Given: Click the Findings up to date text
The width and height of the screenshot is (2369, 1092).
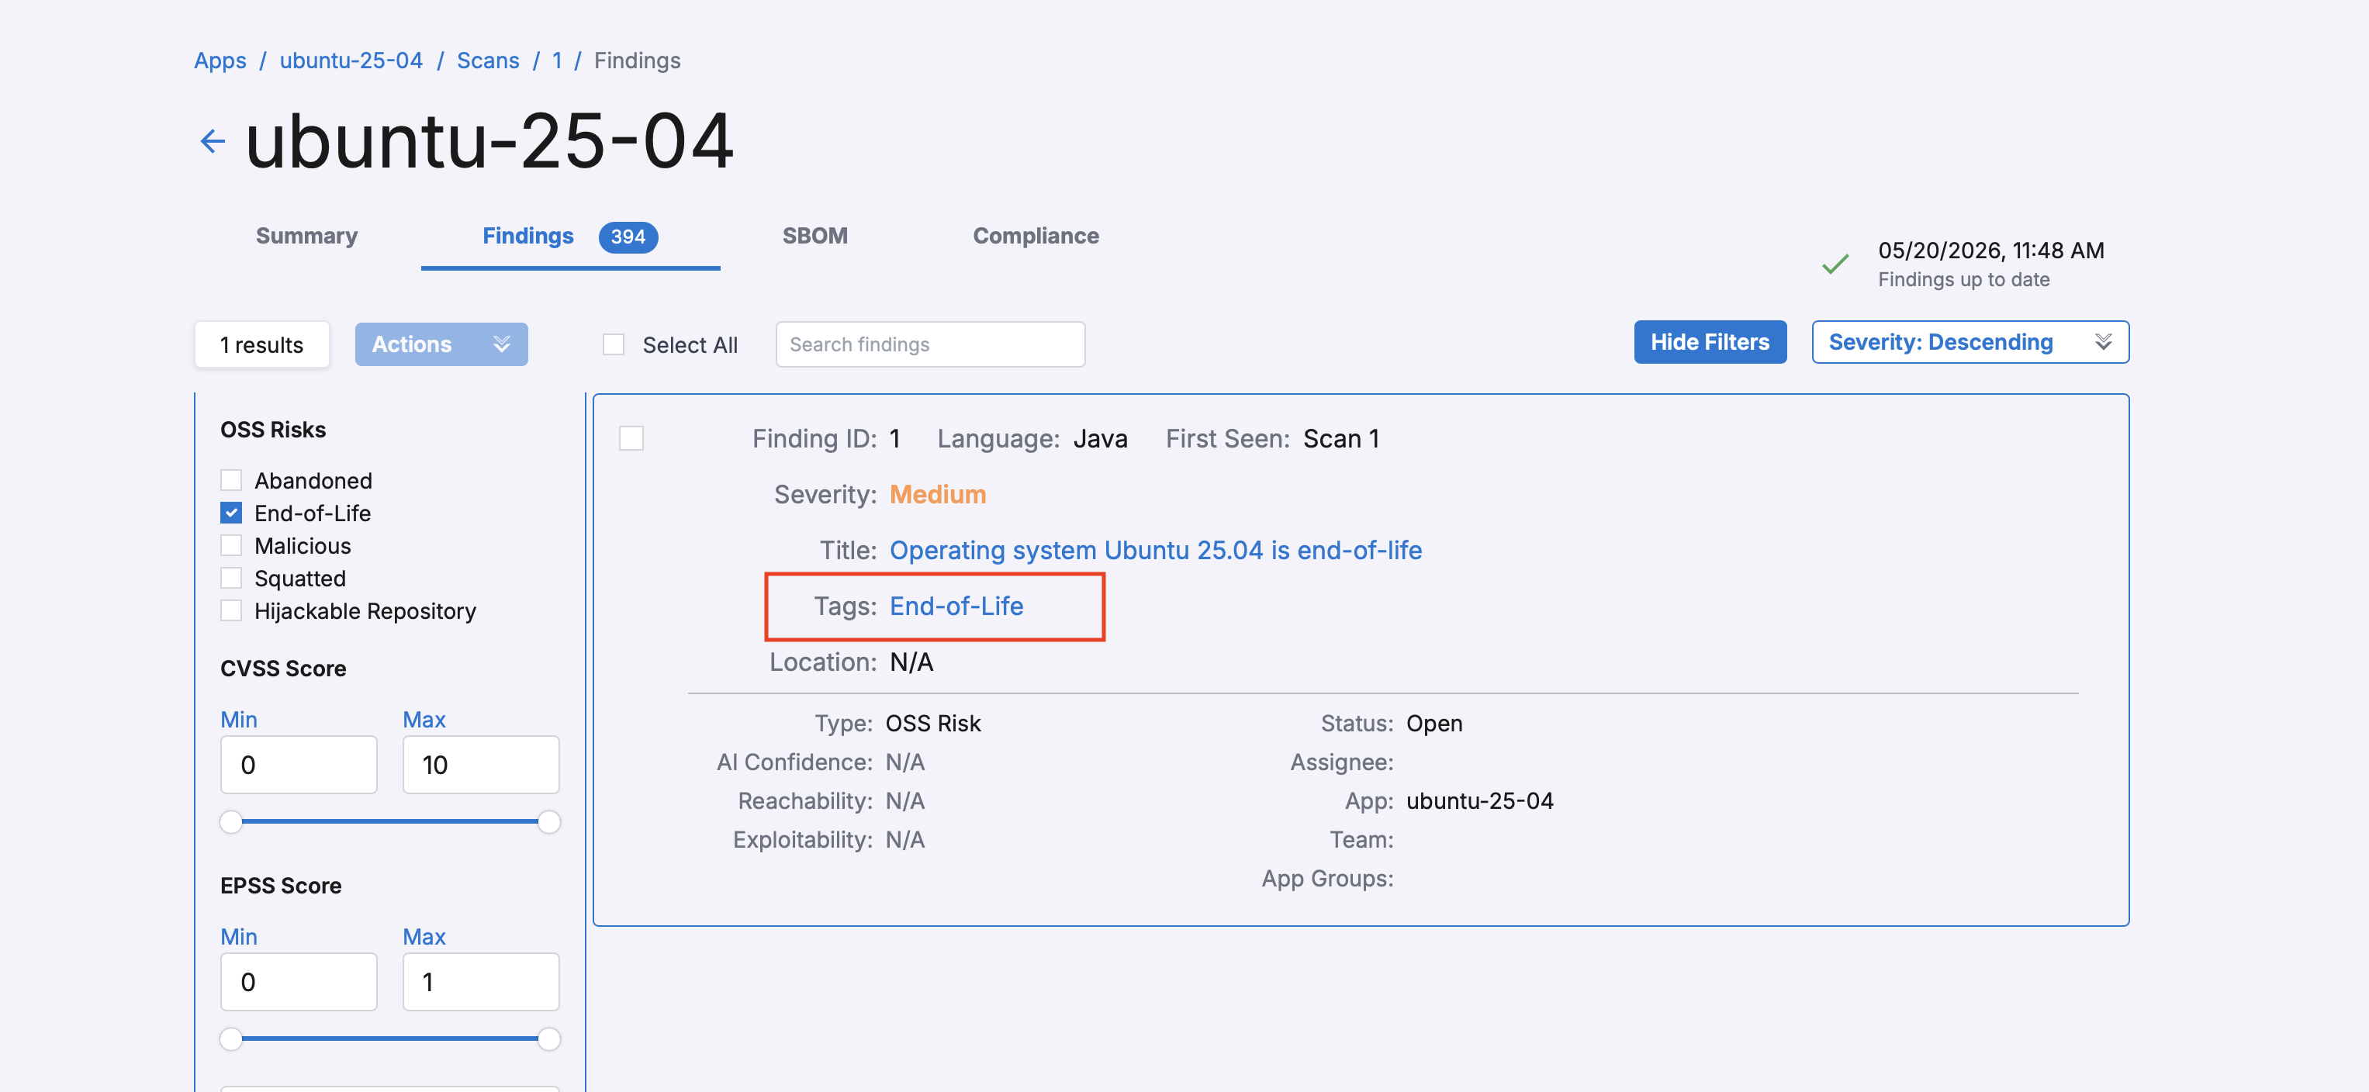Looking at the screenshot, I should tap(1963, 279).
